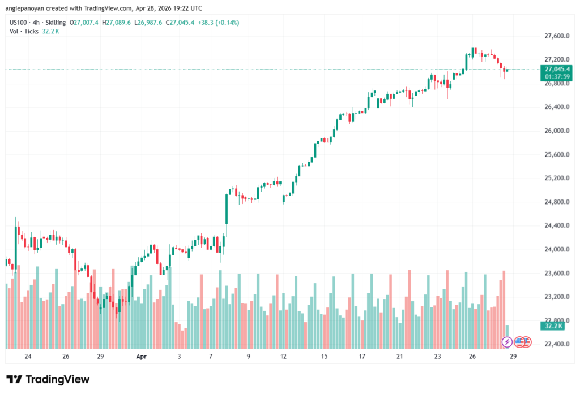Click the TradingView logo at bottom left
Image resolution: width=580 pixels, height=395 pixels.
pos(48,379)
